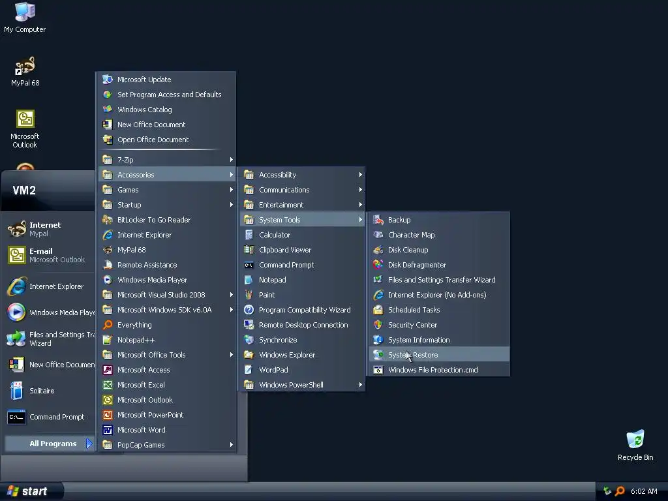The height and width of the screenshot is (501, 668).
Task: Click the Scheduled Tasks icon
Action: (x=378, y=310)
